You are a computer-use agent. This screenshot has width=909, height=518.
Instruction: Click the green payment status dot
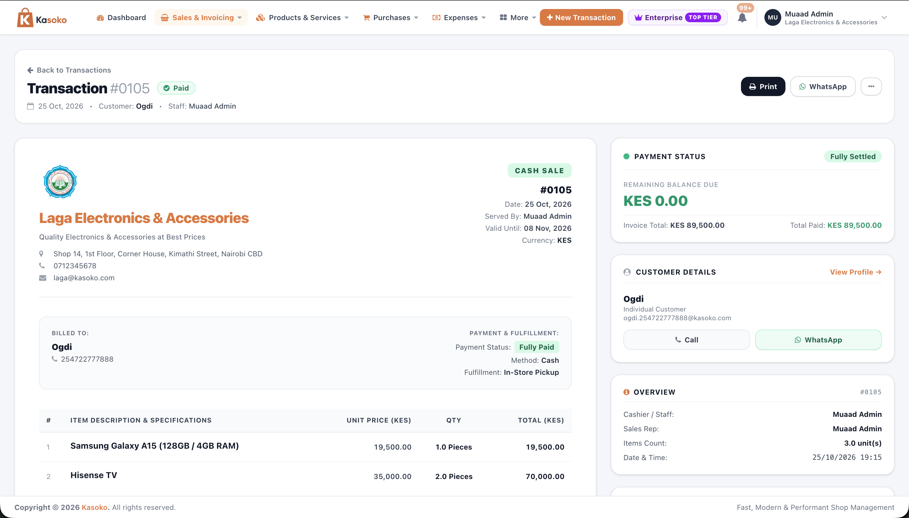tap(626, 156)
